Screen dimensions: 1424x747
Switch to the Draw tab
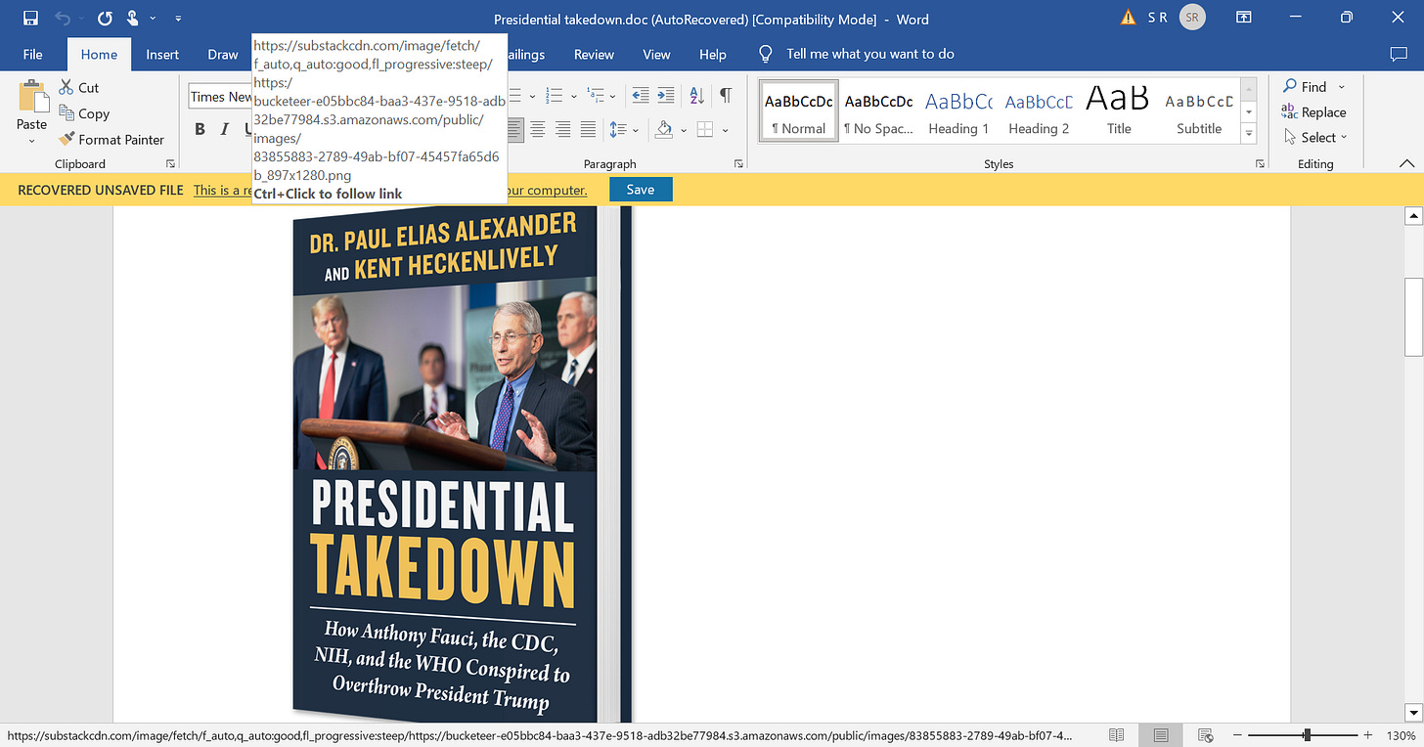[223, 55]
